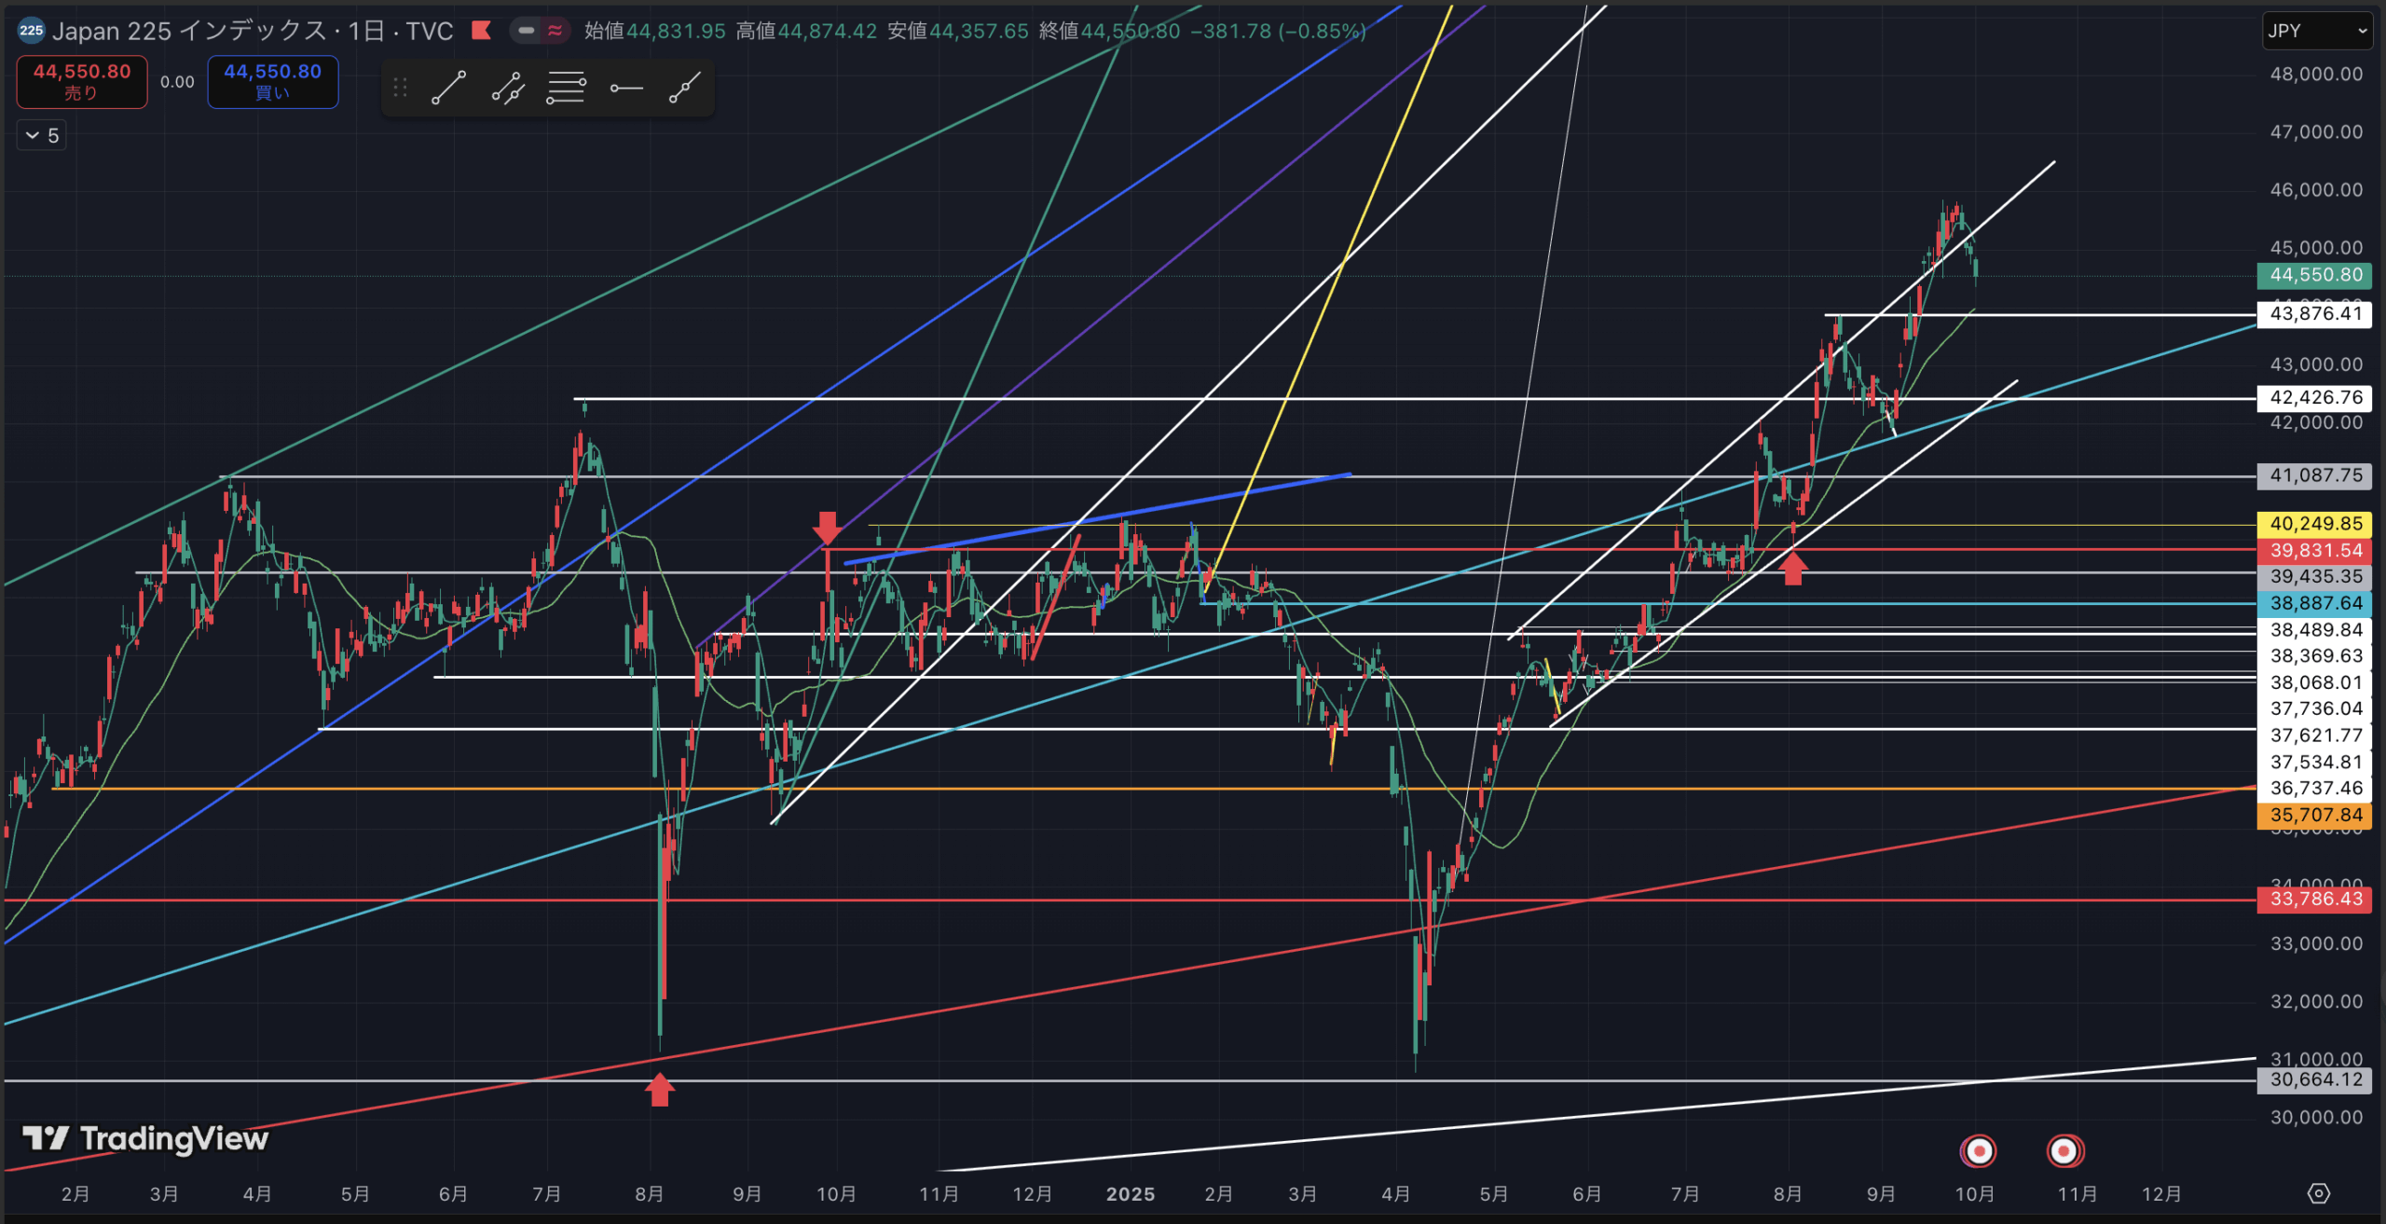
Task: Click the 2025 label on the time axis
Action: (x=1130, y=1194)
